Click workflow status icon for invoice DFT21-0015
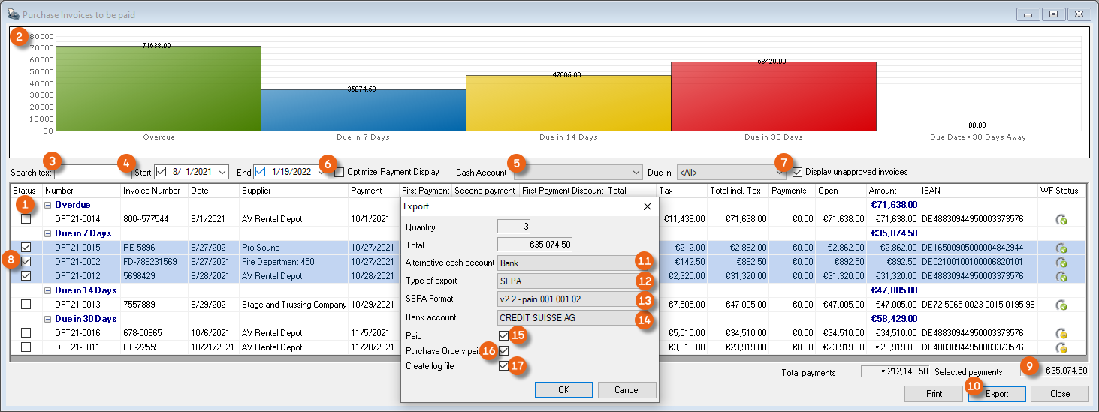1099x412 pixels. pyautogui.click(x=1061, y=248)
